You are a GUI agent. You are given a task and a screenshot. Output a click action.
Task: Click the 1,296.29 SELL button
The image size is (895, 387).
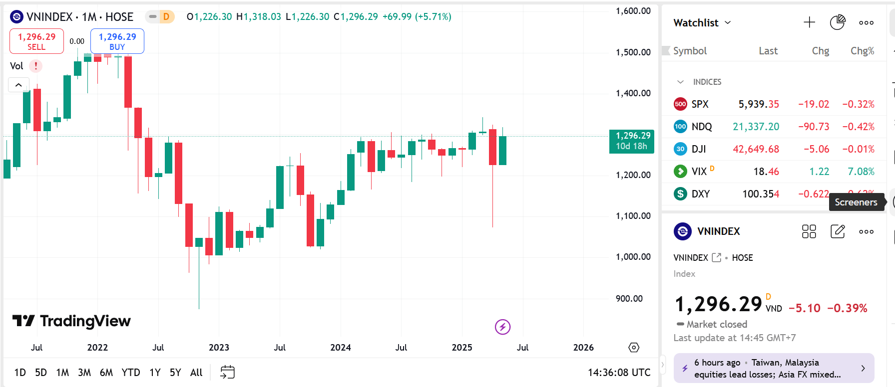pyautogui.click(x=36, y=41)
